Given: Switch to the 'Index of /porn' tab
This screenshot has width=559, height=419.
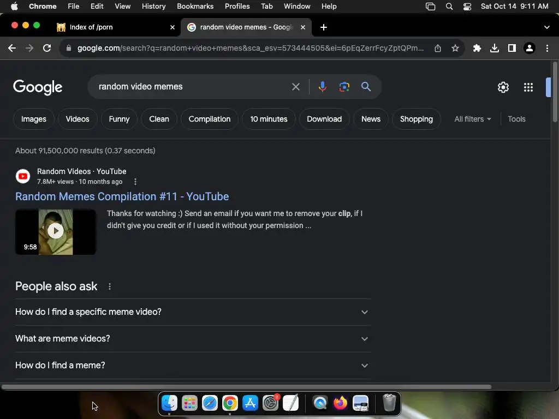Looking at the screenshot, I should 116,27.
